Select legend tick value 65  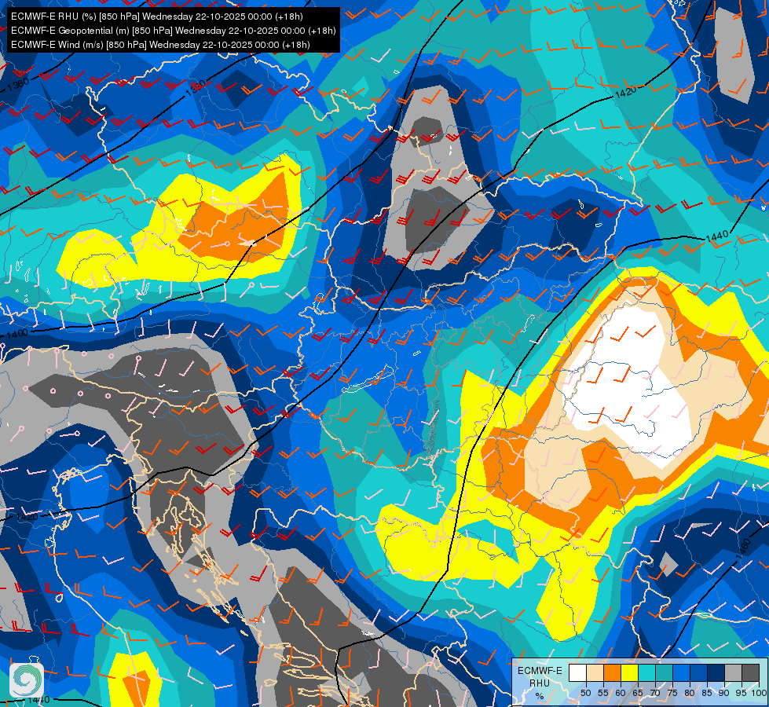click(x=638, y=694)
